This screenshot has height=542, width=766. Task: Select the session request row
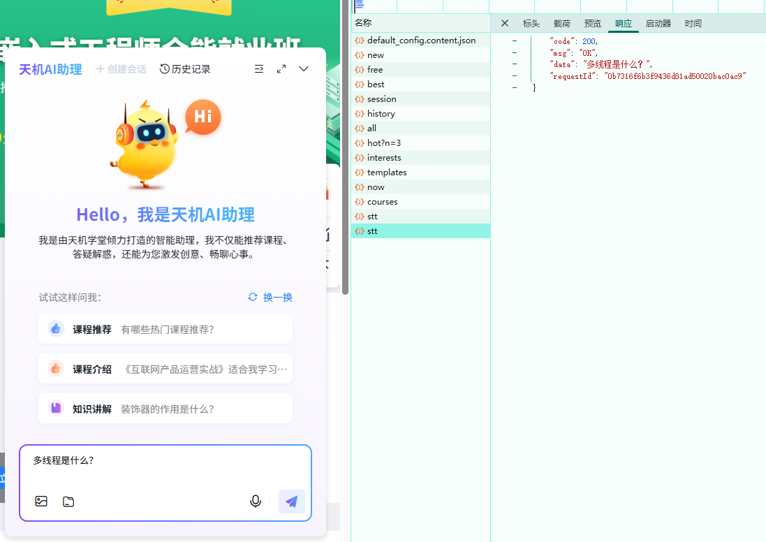420,98
